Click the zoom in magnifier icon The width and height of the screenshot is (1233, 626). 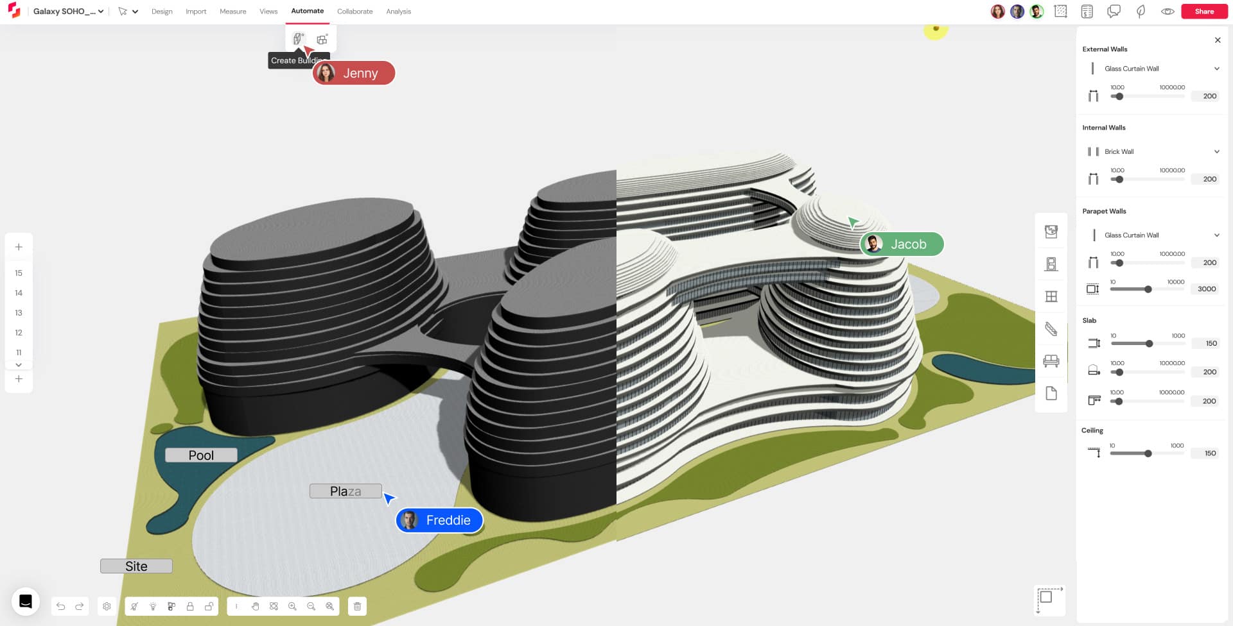click(293, 606)
